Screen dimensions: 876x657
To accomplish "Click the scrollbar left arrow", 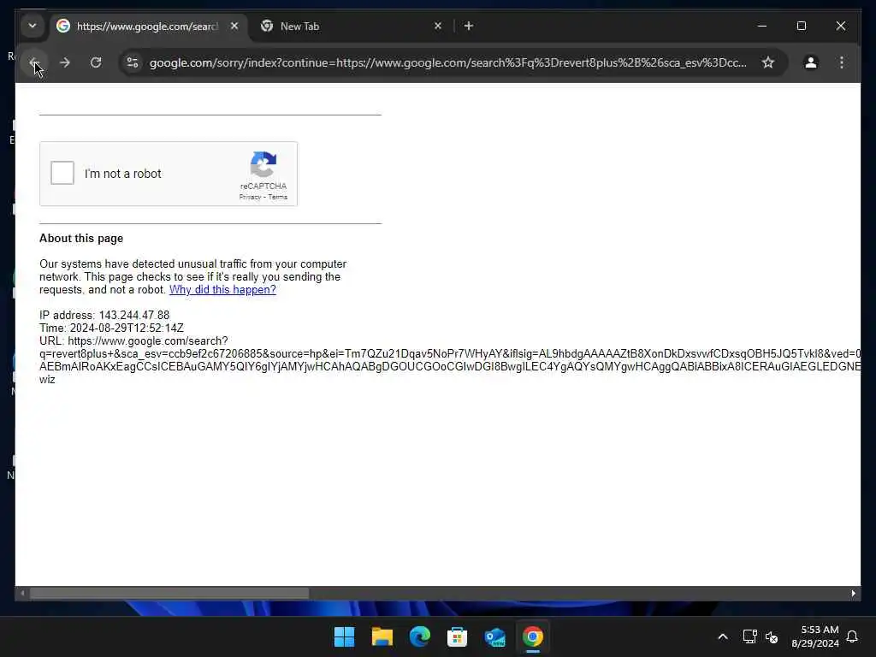I will pos(22,594).
